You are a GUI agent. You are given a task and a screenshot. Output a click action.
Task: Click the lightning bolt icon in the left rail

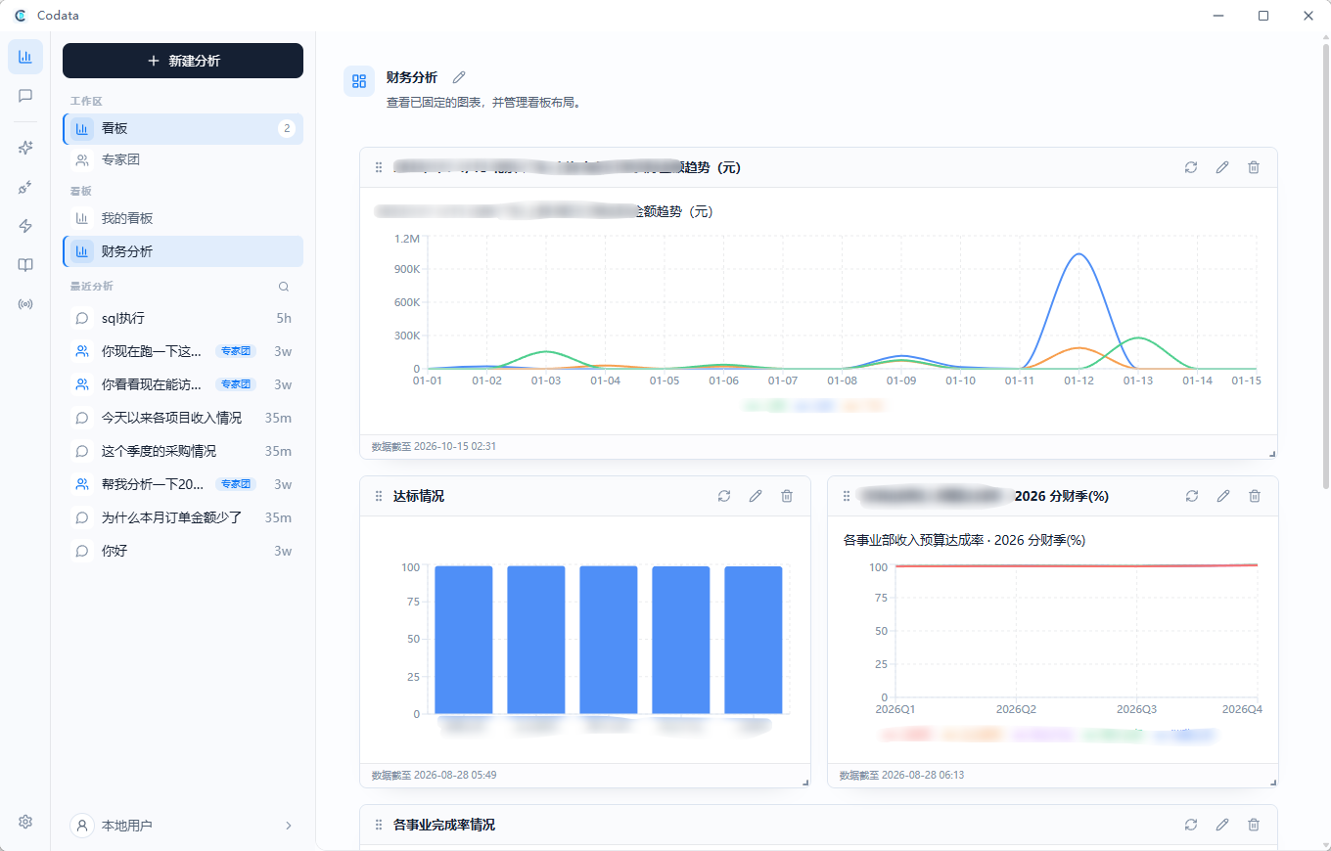(x=25, y=226)
